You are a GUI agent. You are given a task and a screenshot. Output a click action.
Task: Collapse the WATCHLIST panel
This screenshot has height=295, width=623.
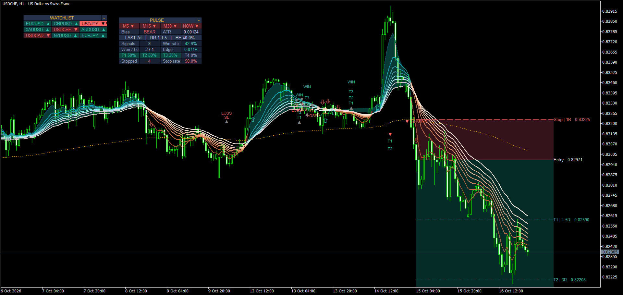click(104, 18)
